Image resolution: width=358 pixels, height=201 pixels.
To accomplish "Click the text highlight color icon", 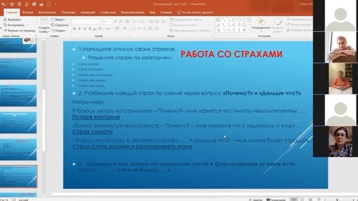I will pyautogui.click(x=117, y=28).
